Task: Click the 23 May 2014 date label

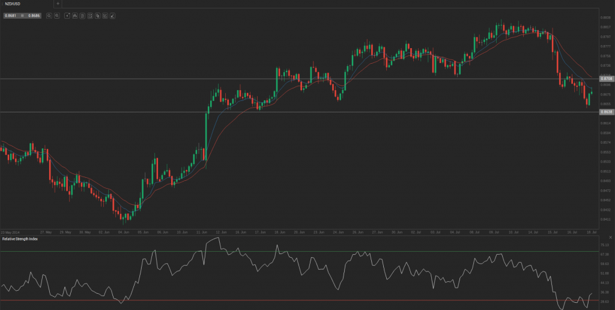Action: (10, 231)
